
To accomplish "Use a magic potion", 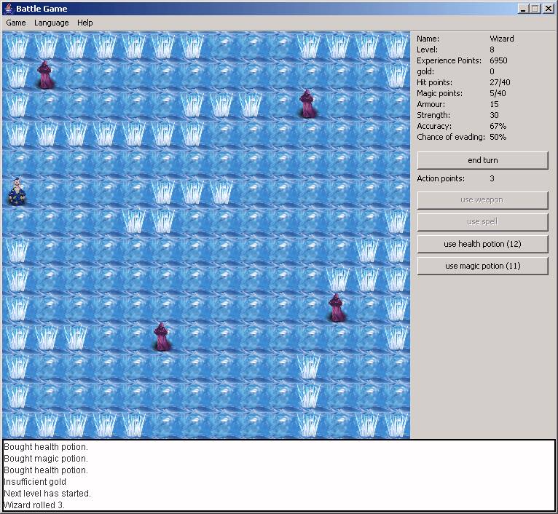I will [482, 266].
